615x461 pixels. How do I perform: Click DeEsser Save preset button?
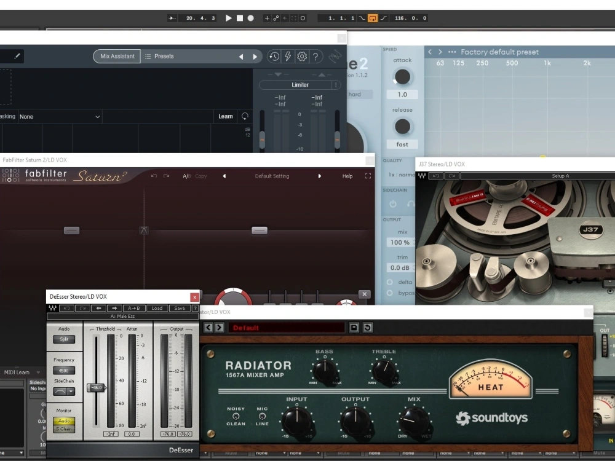(180, 308)
